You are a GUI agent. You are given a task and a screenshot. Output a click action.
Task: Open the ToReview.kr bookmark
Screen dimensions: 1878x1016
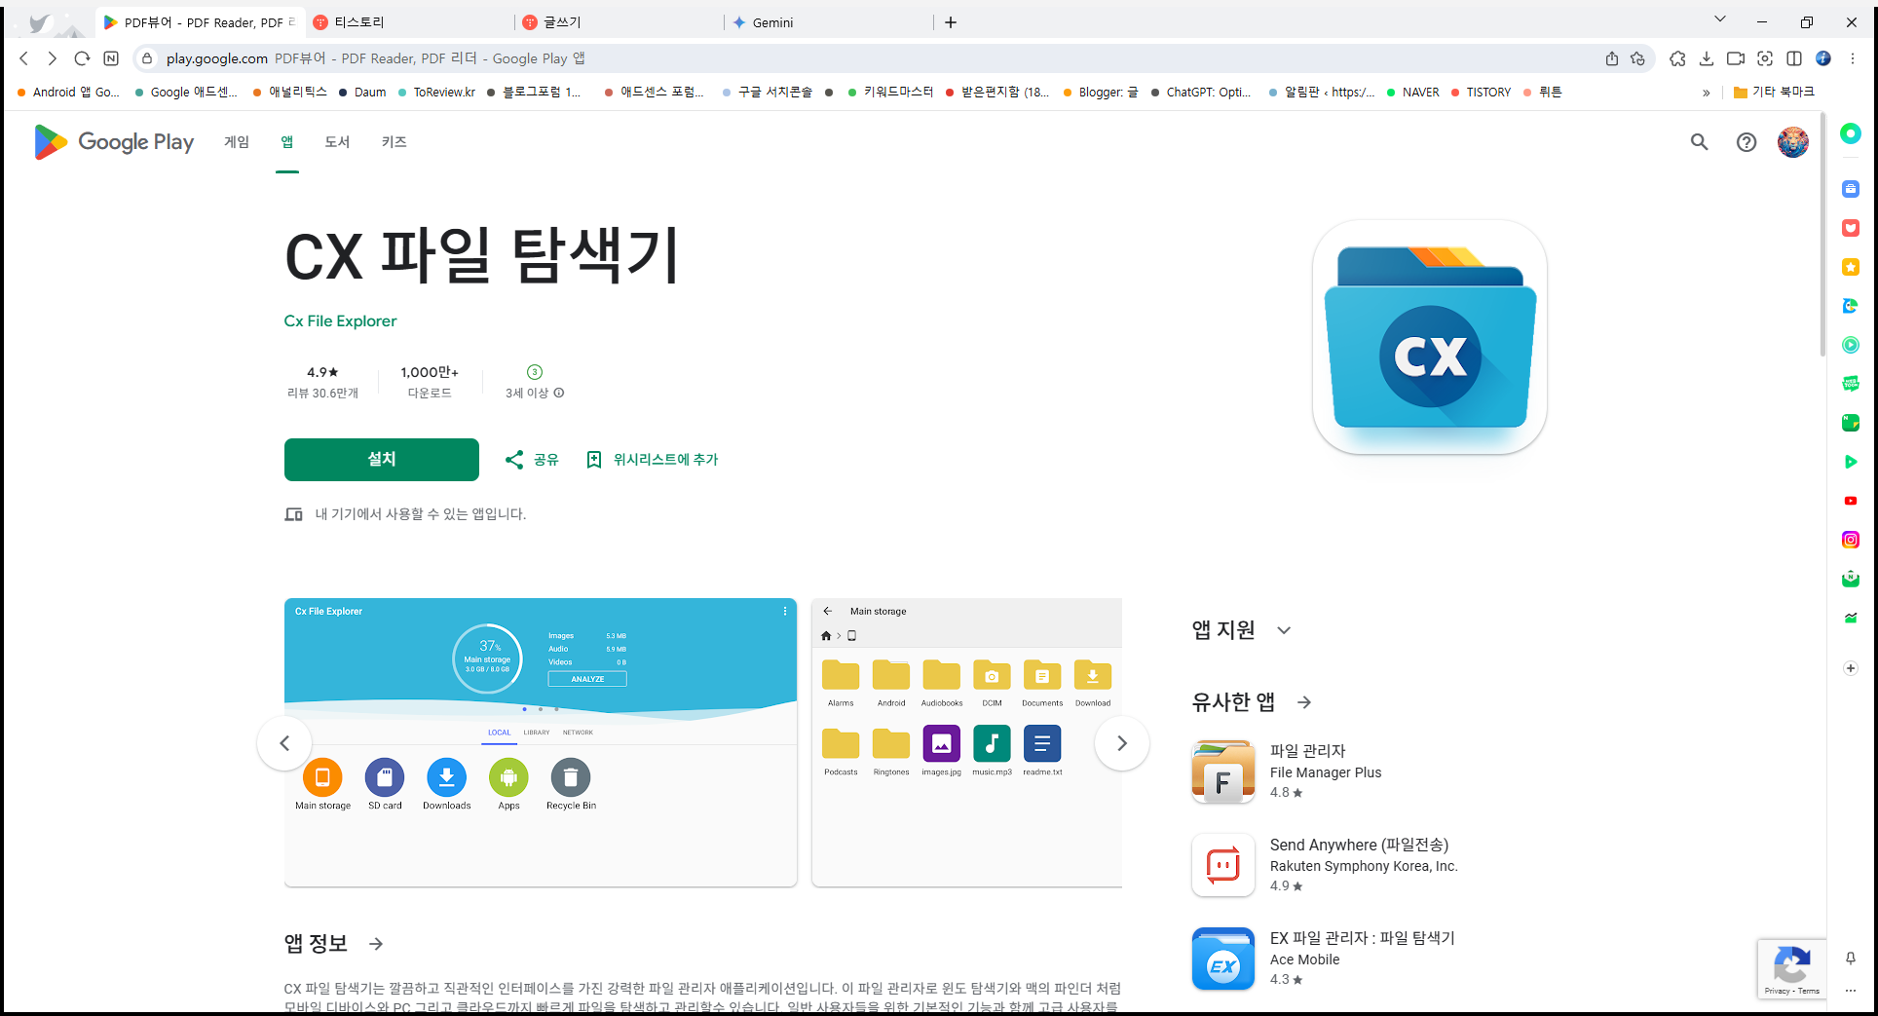point(436,93)
